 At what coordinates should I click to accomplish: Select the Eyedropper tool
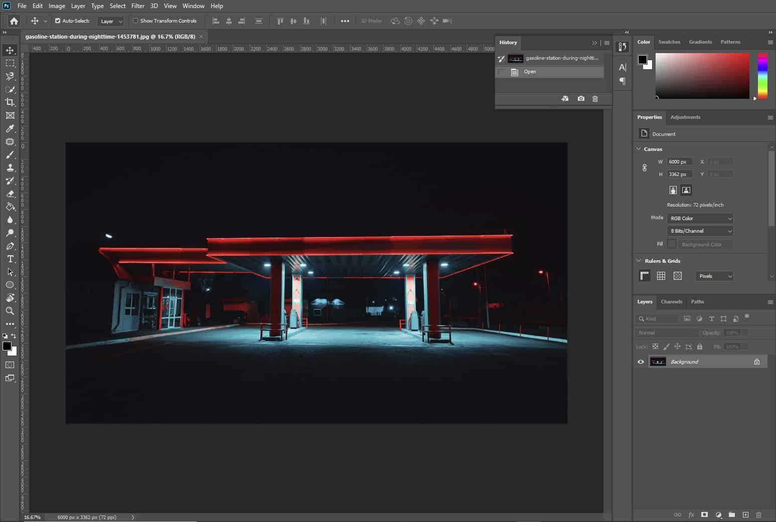[x=10, y=128]
